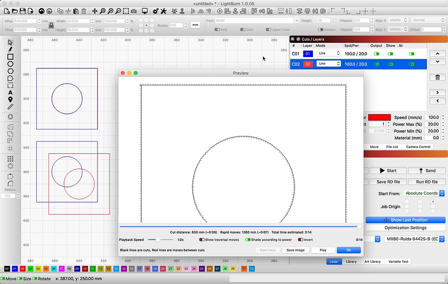
Task: Click the Save Image button
Action: [295, 250]
